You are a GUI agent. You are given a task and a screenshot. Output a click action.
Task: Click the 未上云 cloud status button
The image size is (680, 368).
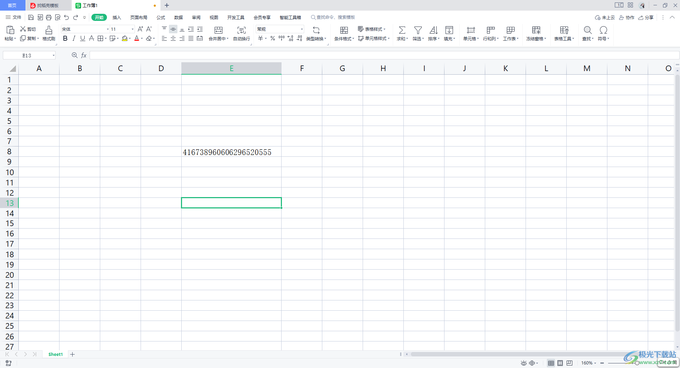click(605, 17)
